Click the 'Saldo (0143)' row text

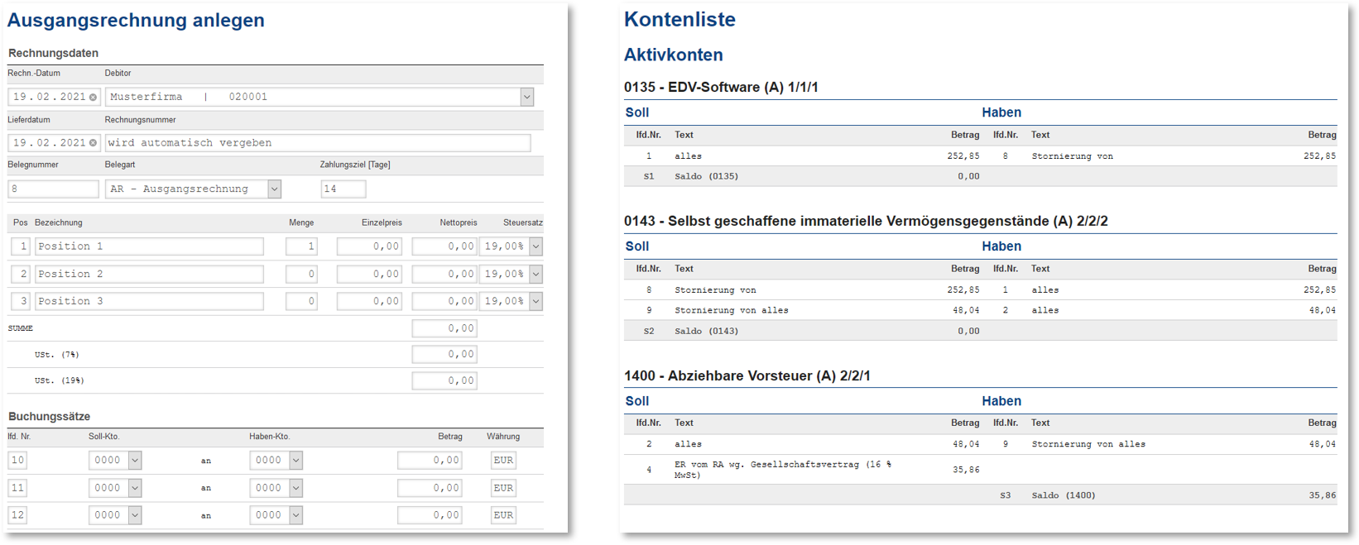pos(706,331)
